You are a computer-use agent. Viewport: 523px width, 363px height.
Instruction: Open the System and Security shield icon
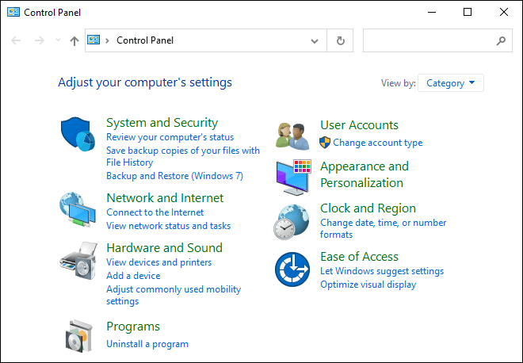coord(78,134)
